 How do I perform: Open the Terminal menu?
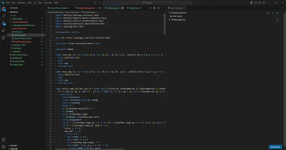tap(48, 3)
